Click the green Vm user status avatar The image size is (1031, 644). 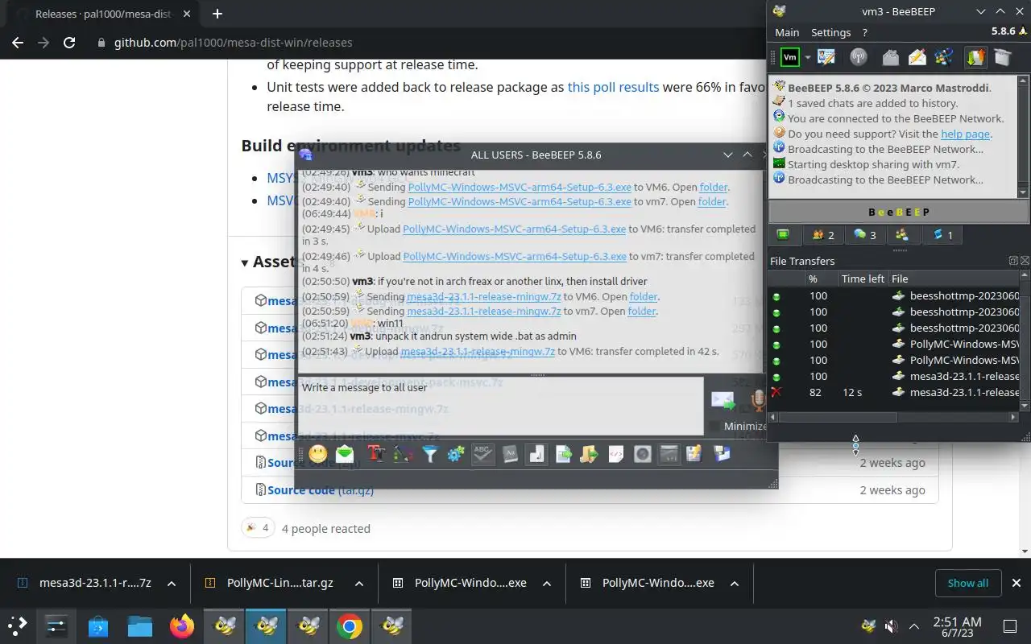coord(790,57)
